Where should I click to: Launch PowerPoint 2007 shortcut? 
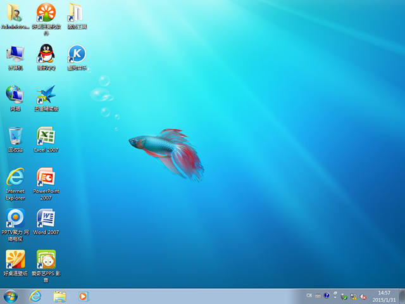point(46,177)
